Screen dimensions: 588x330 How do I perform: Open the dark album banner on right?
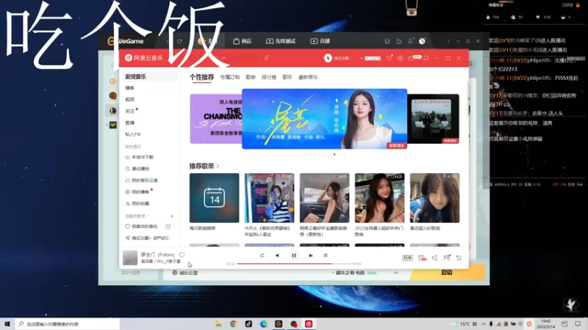click(x=433, y=119)
